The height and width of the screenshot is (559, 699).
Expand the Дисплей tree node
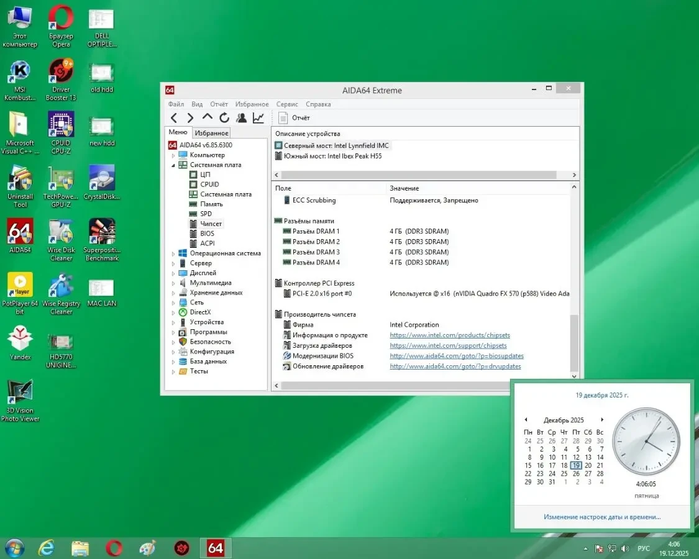173,273
